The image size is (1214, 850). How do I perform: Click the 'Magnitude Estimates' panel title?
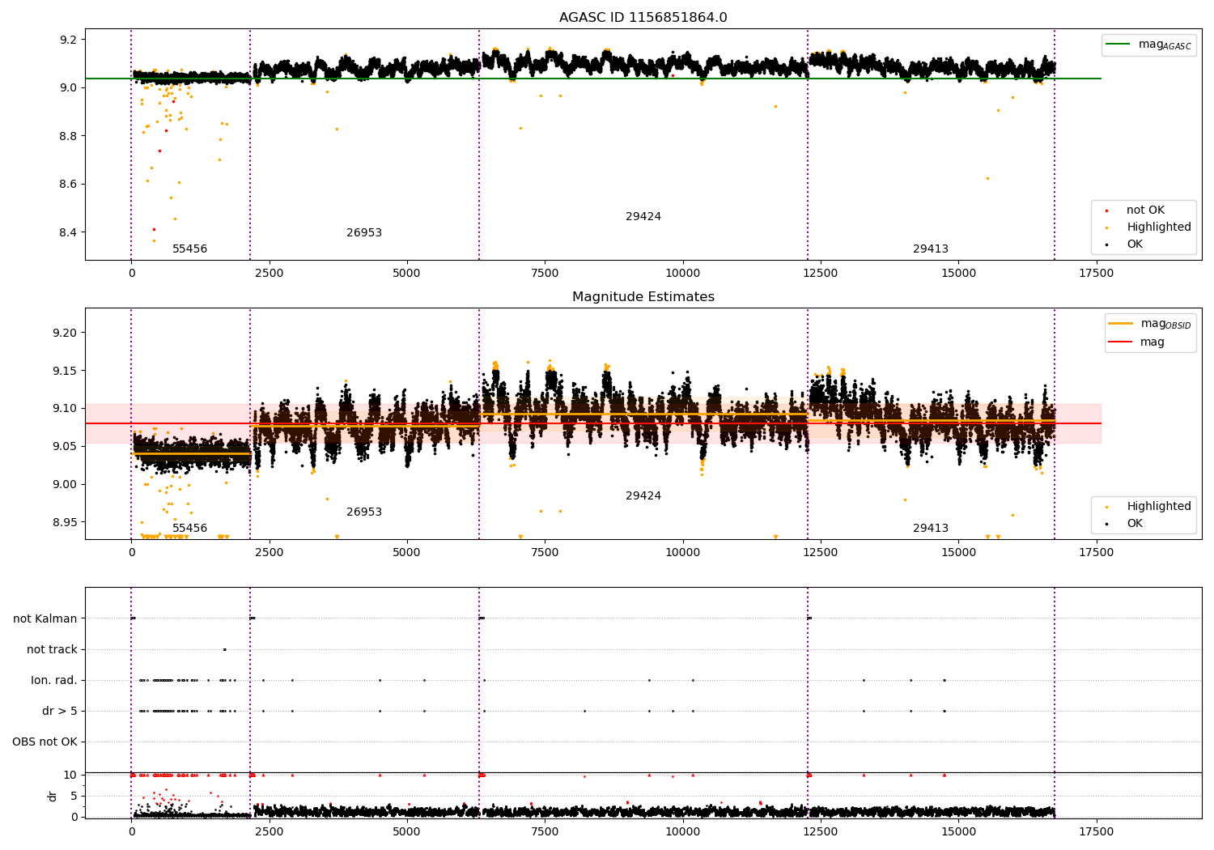tap(643, 297)
